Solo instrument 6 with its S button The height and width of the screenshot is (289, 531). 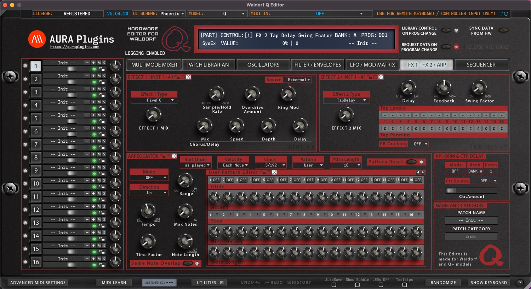click(x=104, y=128)
